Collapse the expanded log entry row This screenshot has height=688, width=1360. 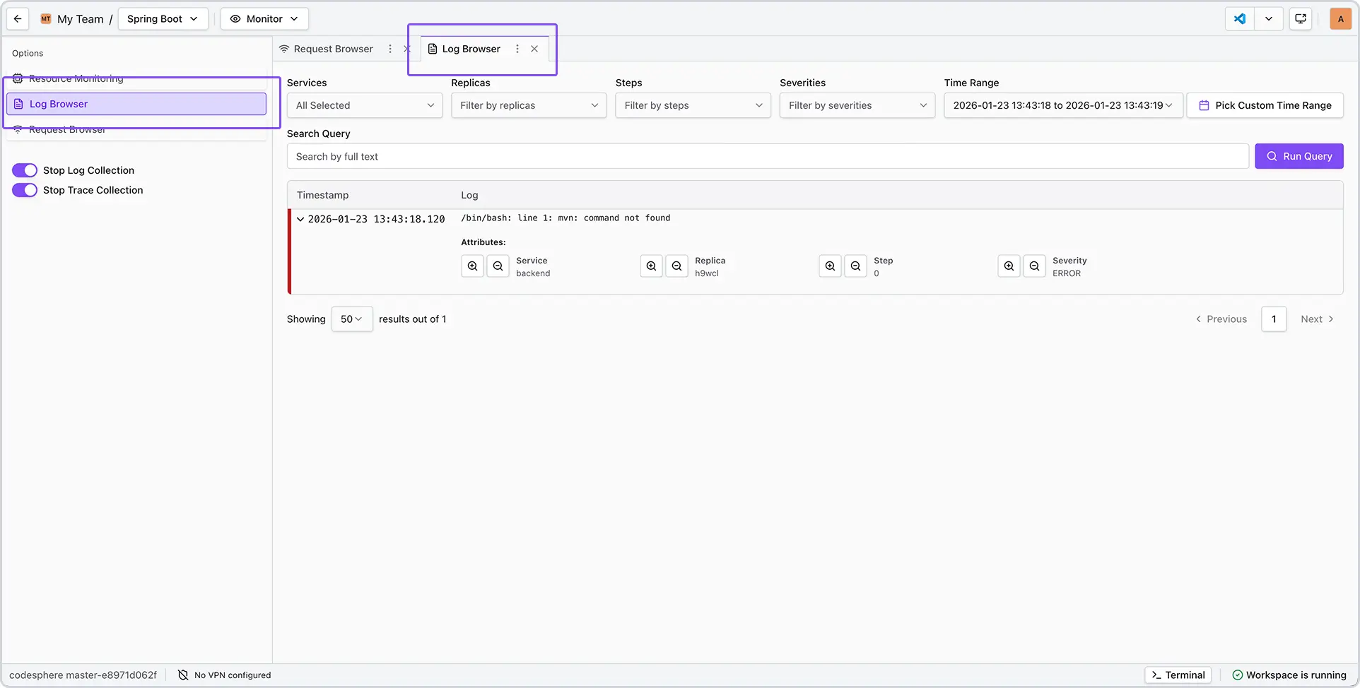click(x=300, y=220)
